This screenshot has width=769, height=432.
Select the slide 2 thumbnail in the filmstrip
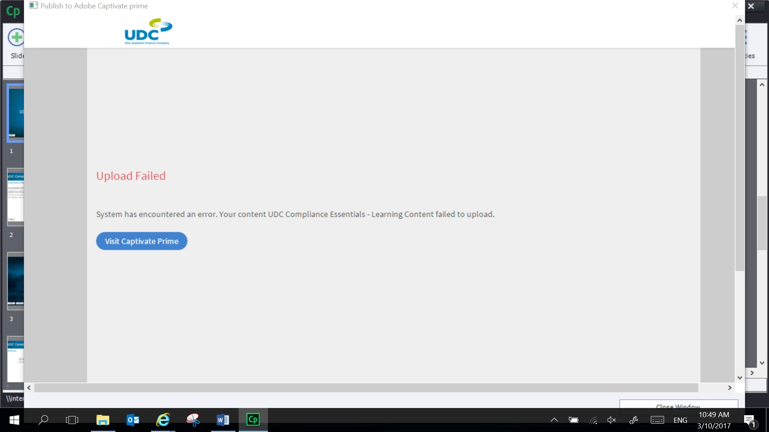pos(16,197)
